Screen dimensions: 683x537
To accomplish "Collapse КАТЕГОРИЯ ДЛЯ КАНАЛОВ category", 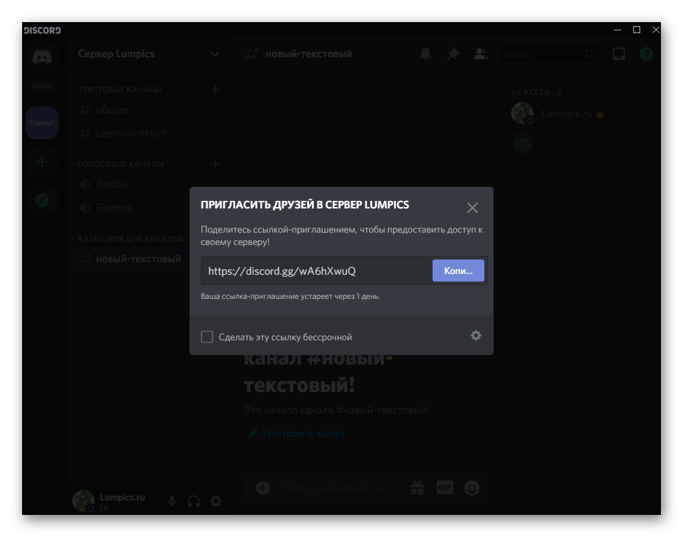I will pyautogui.click(x=127, y=239).
